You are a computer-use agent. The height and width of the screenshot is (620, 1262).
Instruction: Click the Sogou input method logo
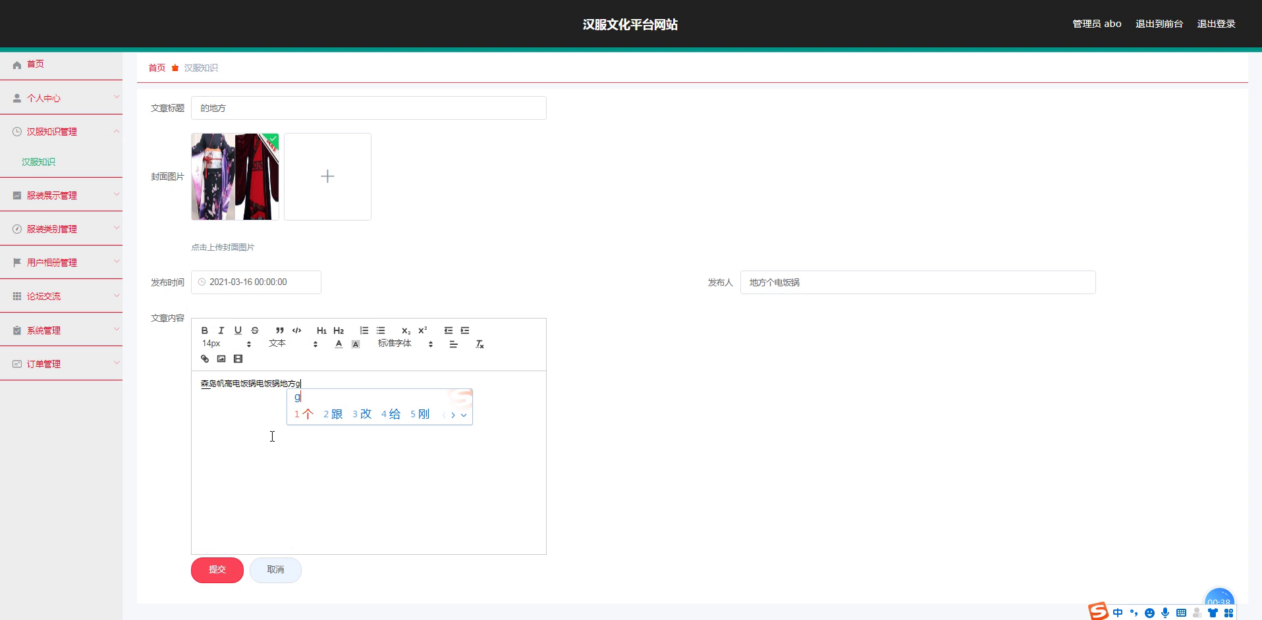pyautogui.click(x=1098, y=611)
